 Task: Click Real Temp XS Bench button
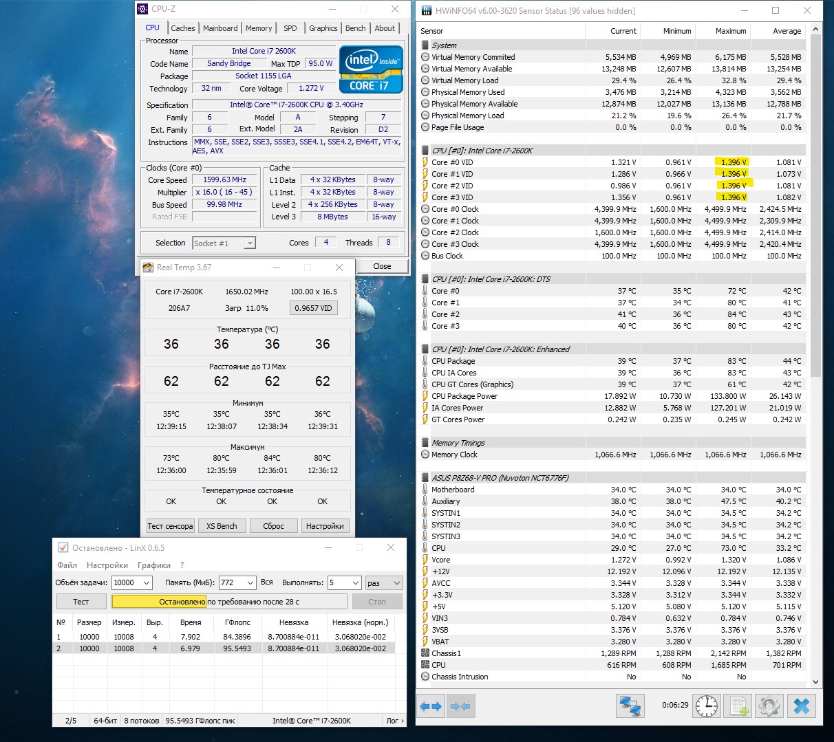(222, 526)
